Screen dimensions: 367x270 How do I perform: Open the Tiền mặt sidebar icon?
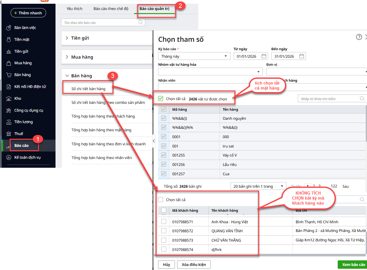9,40
